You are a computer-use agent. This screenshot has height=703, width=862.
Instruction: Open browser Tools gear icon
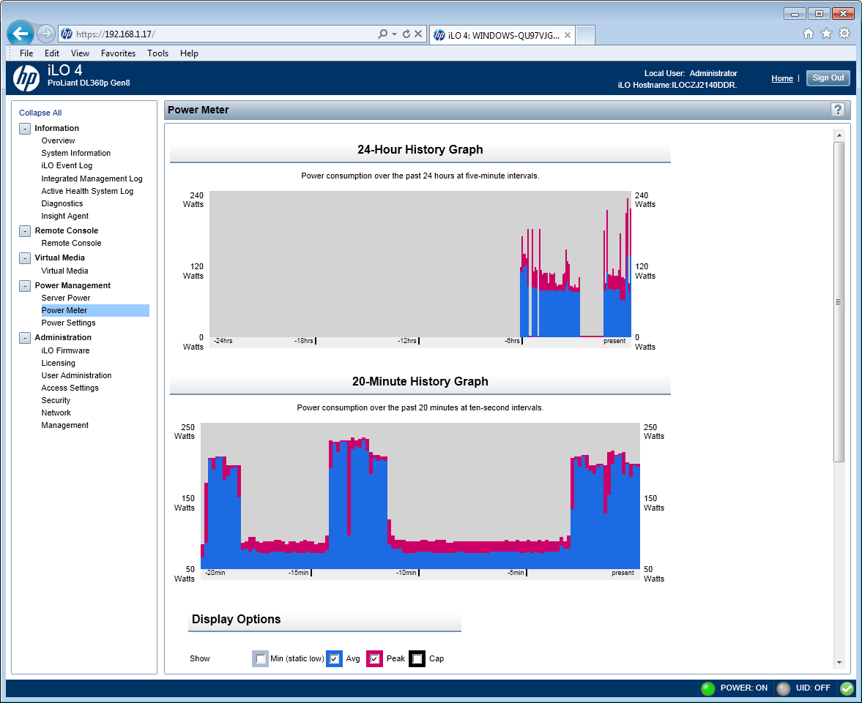click(x=844, y=34)
